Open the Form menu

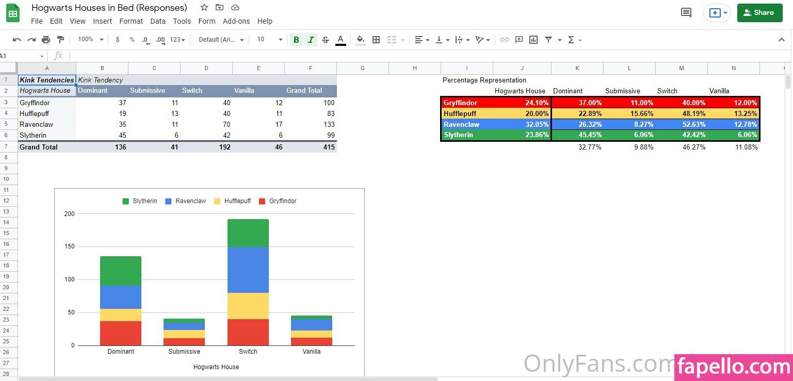(207, 21)
